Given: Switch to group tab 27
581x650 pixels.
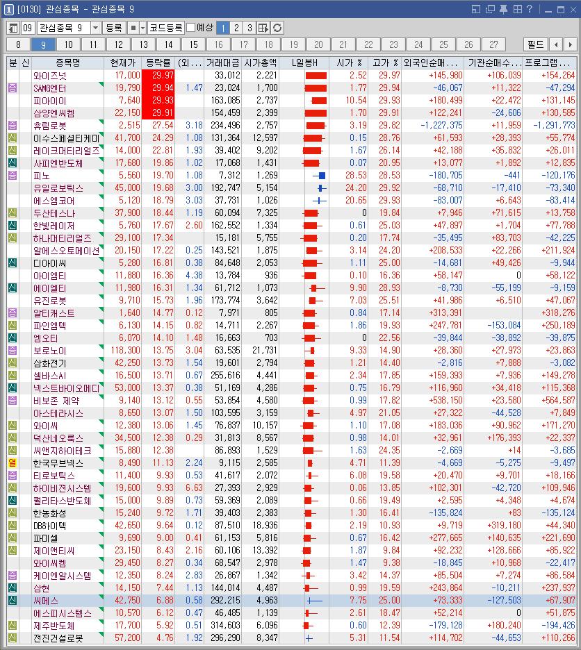Looking at the screenshot, I should coord(493,44).
